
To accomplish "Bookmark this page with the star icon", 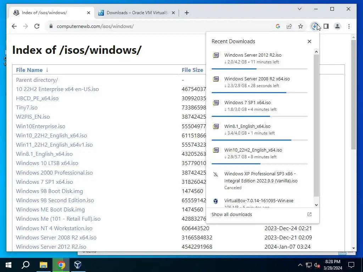I will pos(301,26).
